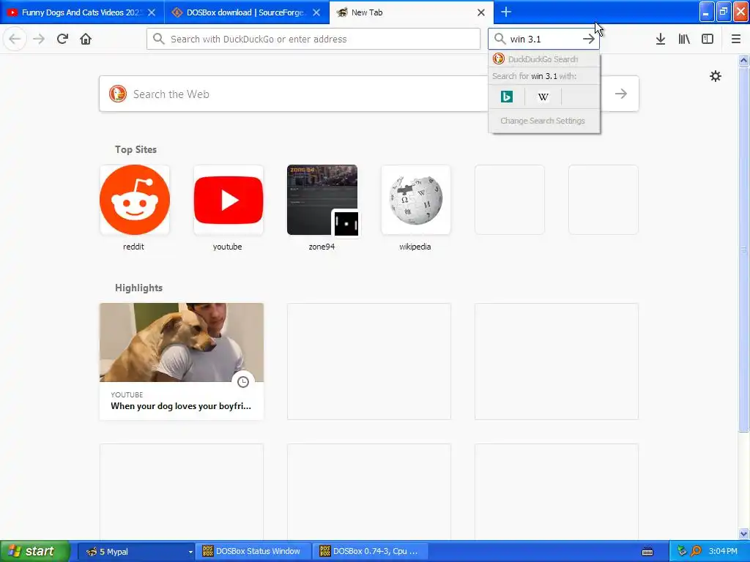Click into the win 3.1 search field
750x562 pixels.
543,39
